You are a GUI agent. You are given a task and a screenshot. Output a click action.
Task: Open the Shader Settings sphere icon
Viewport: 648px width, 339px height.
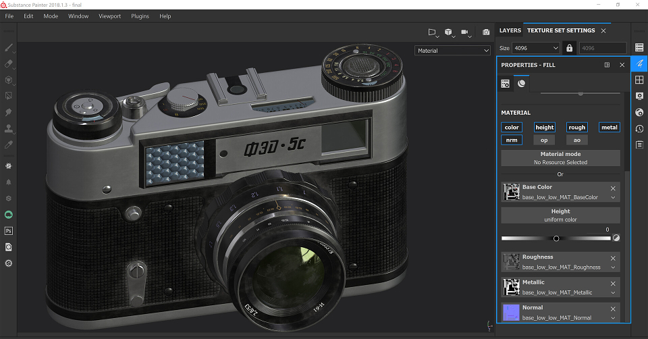639,112
